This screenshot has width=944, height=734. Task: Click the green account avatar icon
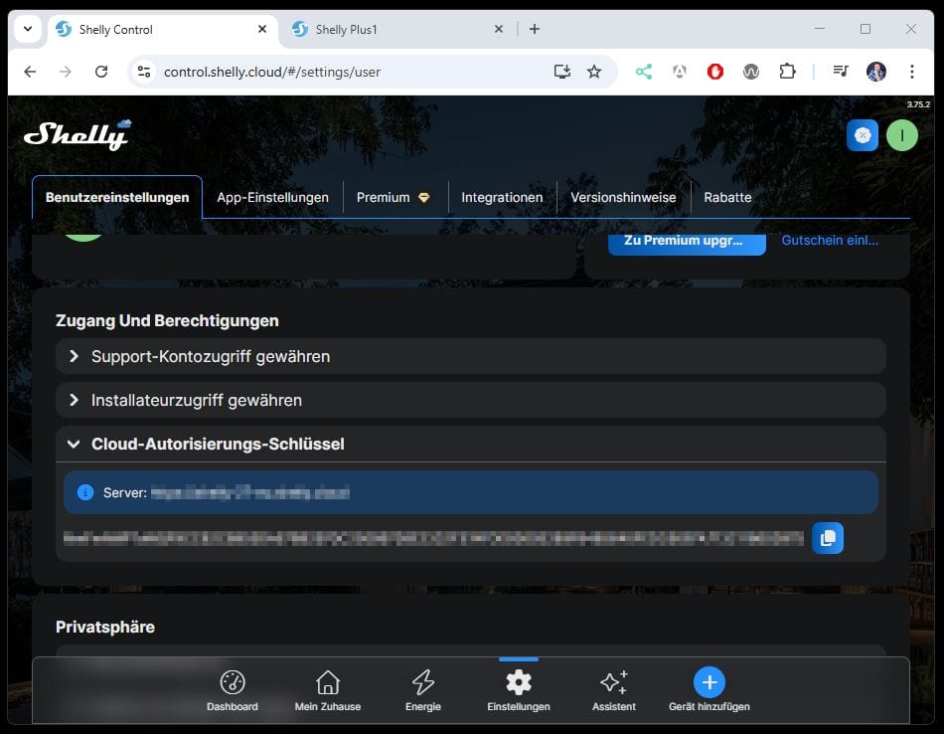click(901, 134)
